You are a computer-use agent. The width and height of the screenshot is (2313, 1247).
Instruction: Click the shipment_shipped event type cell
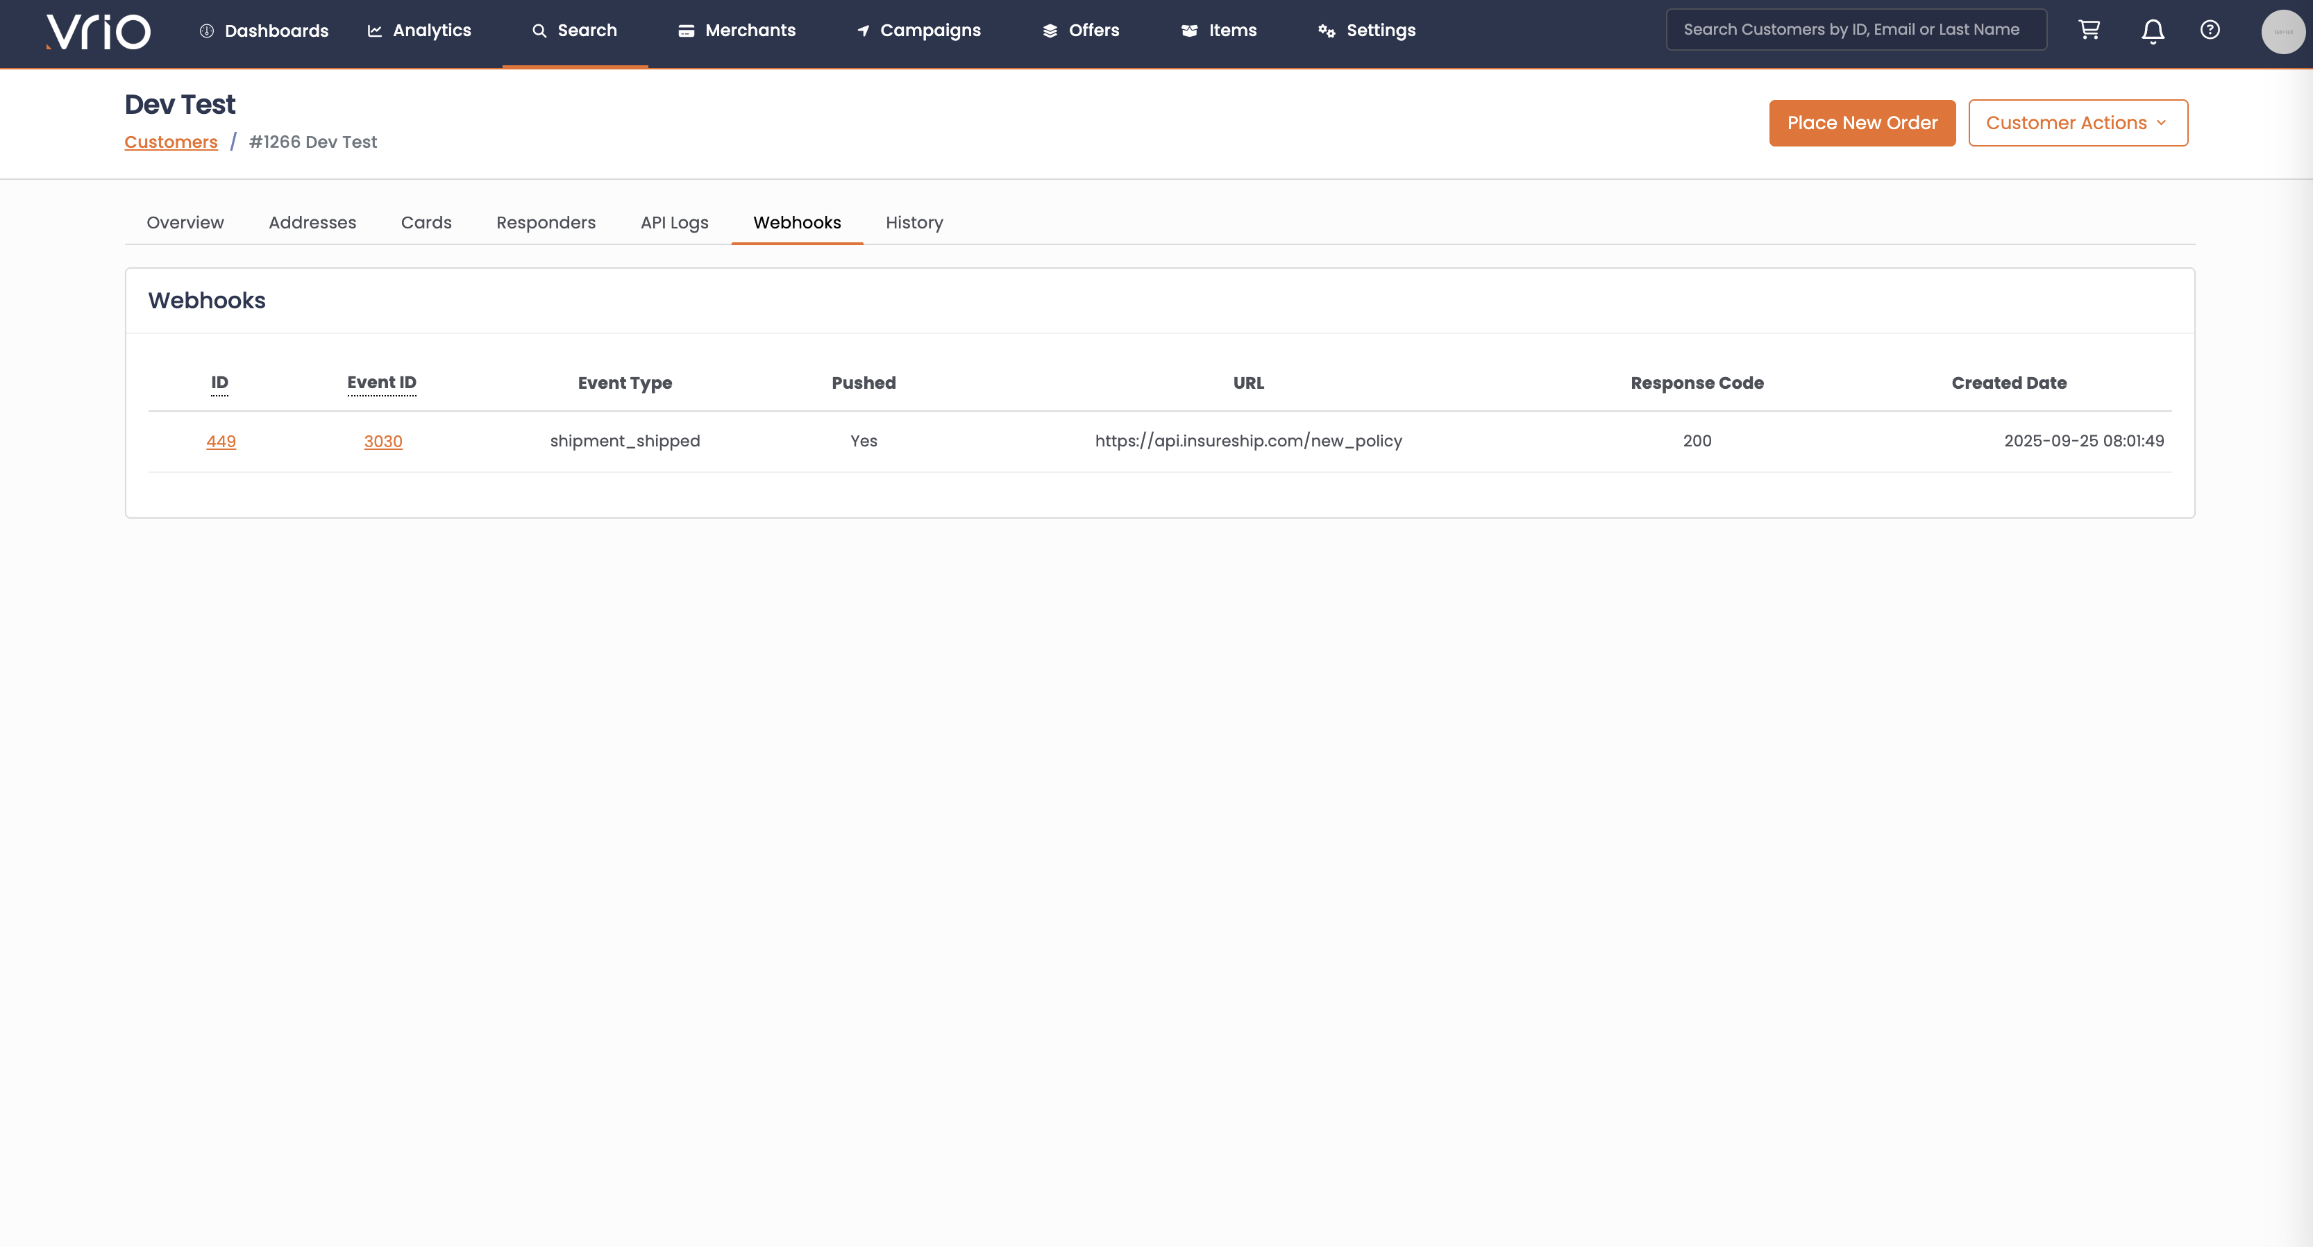(625, 441)
